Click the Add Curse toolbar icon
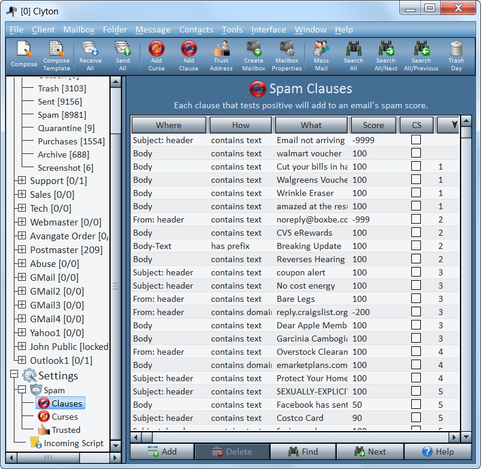The height and width of the screenshot is (469, 481). pyautogui.click(x=156, y=56)
